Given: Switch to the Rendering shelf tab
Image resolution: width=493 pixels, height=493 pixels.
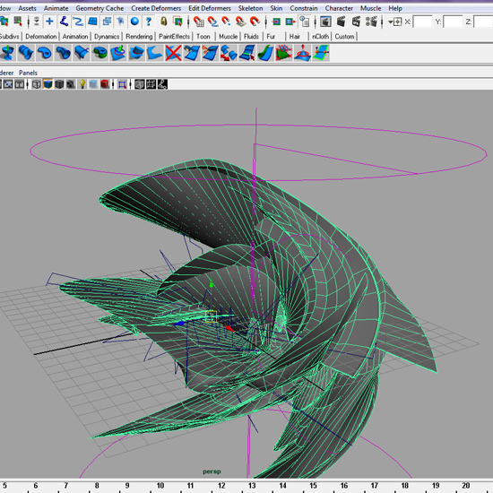Looking at the screenshot, I should coord(139,37).
